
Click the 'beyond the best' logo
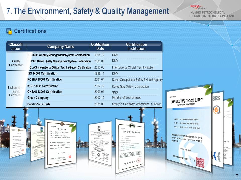click(198, 7)
